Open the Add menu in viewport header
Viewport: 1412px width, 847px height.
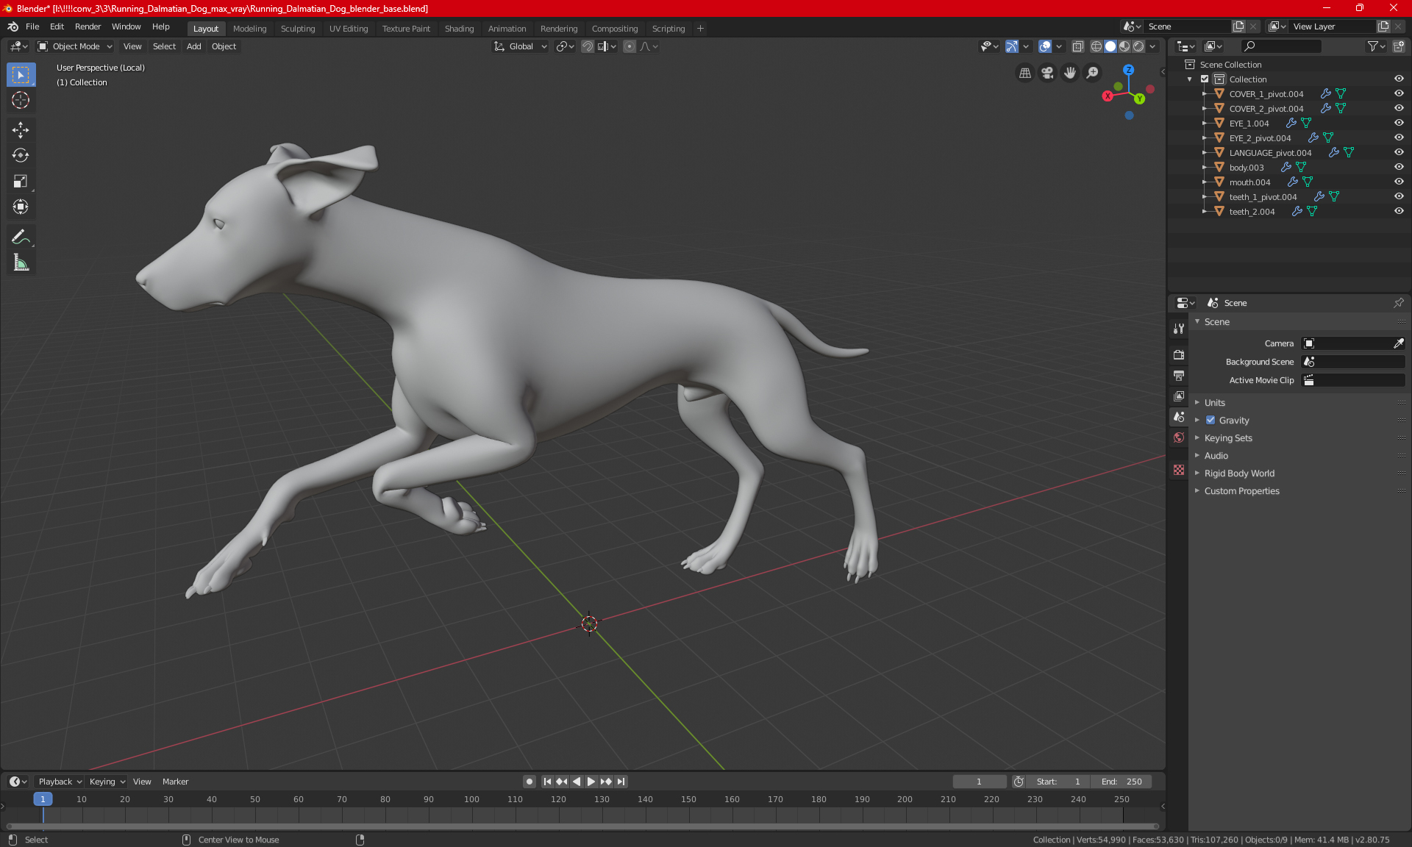[193, 46]
